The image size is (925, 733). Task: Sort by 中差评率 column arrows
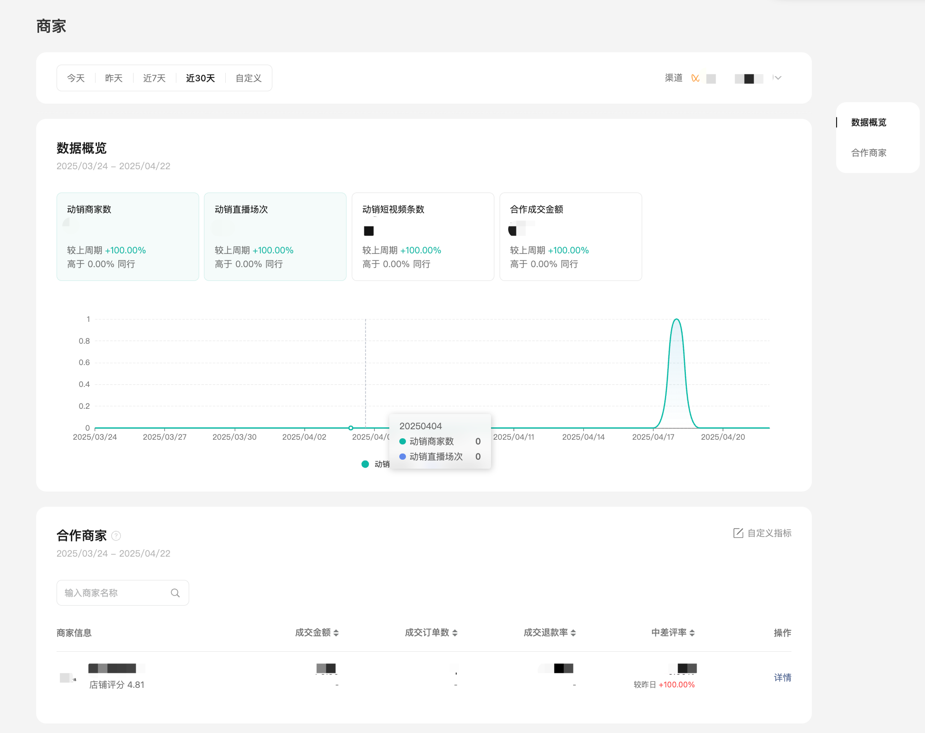[692, 633]
